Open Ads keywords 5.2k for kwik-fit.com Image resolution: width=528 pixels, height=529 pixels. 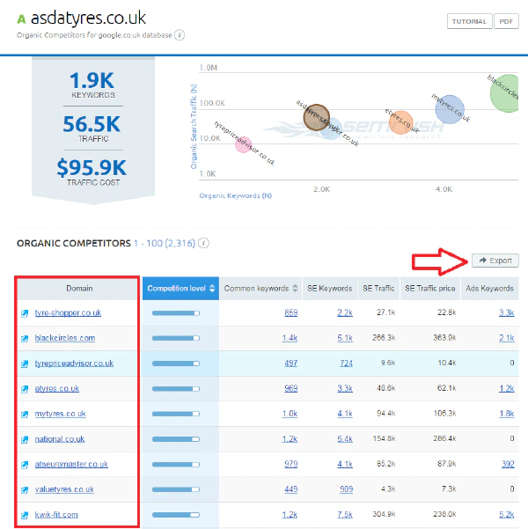506,515
